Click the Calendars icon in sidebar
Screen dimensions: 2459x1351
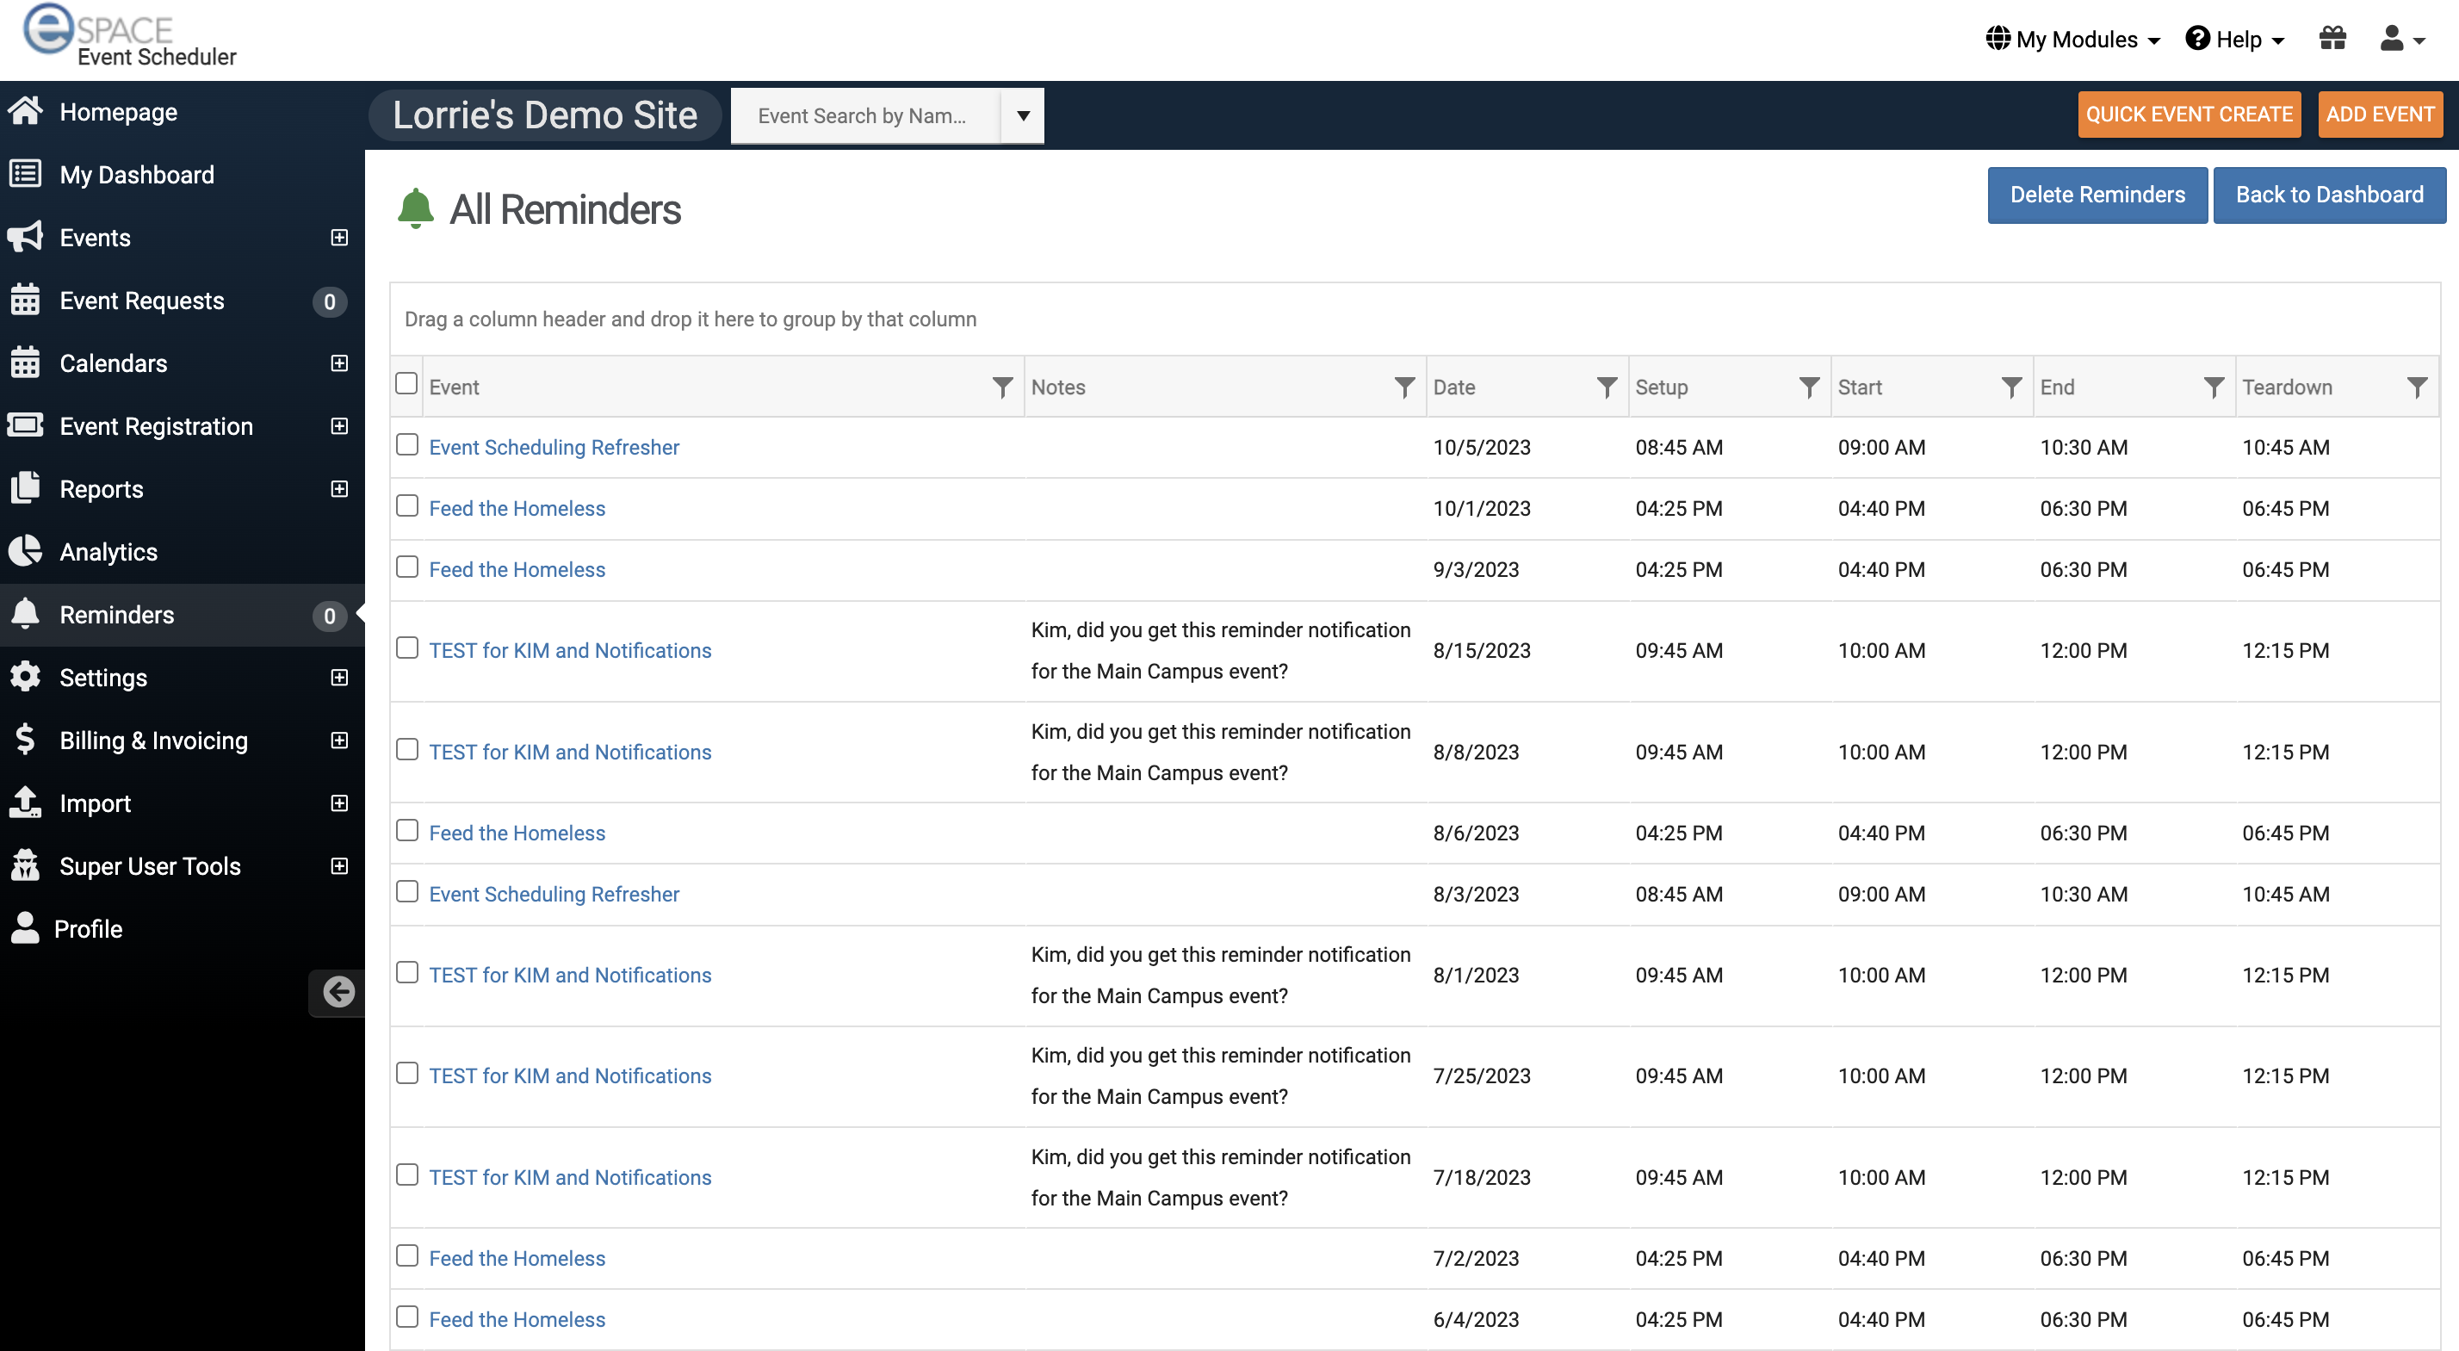coord(26,363)
